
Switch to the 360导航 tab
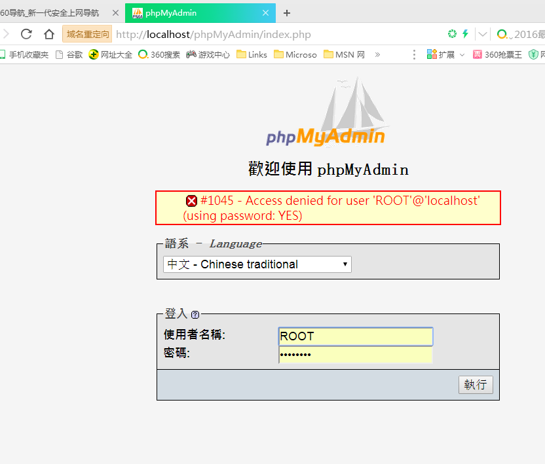click(50, 13)
